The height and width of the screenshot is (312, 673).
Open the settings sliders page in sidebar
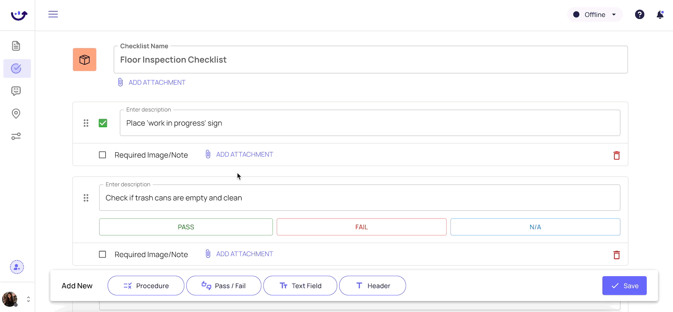[x=16, y=136]
